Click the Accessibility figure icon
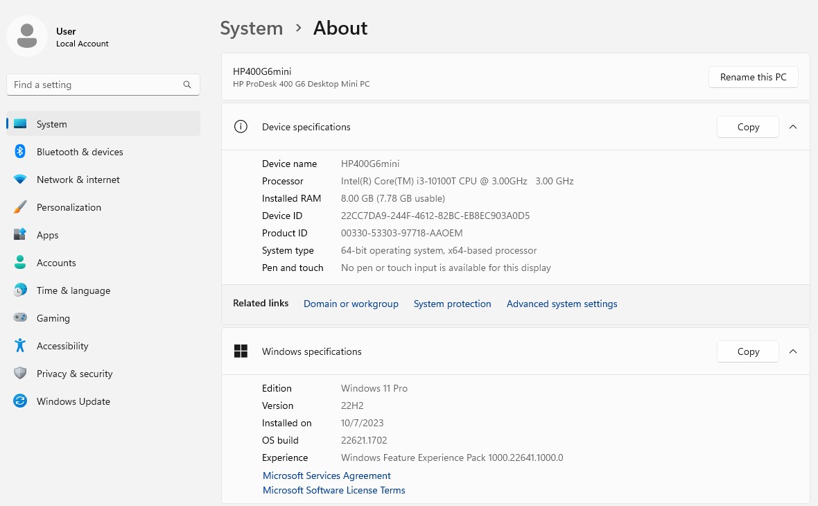The image size is (818, 506). (20, 345)
